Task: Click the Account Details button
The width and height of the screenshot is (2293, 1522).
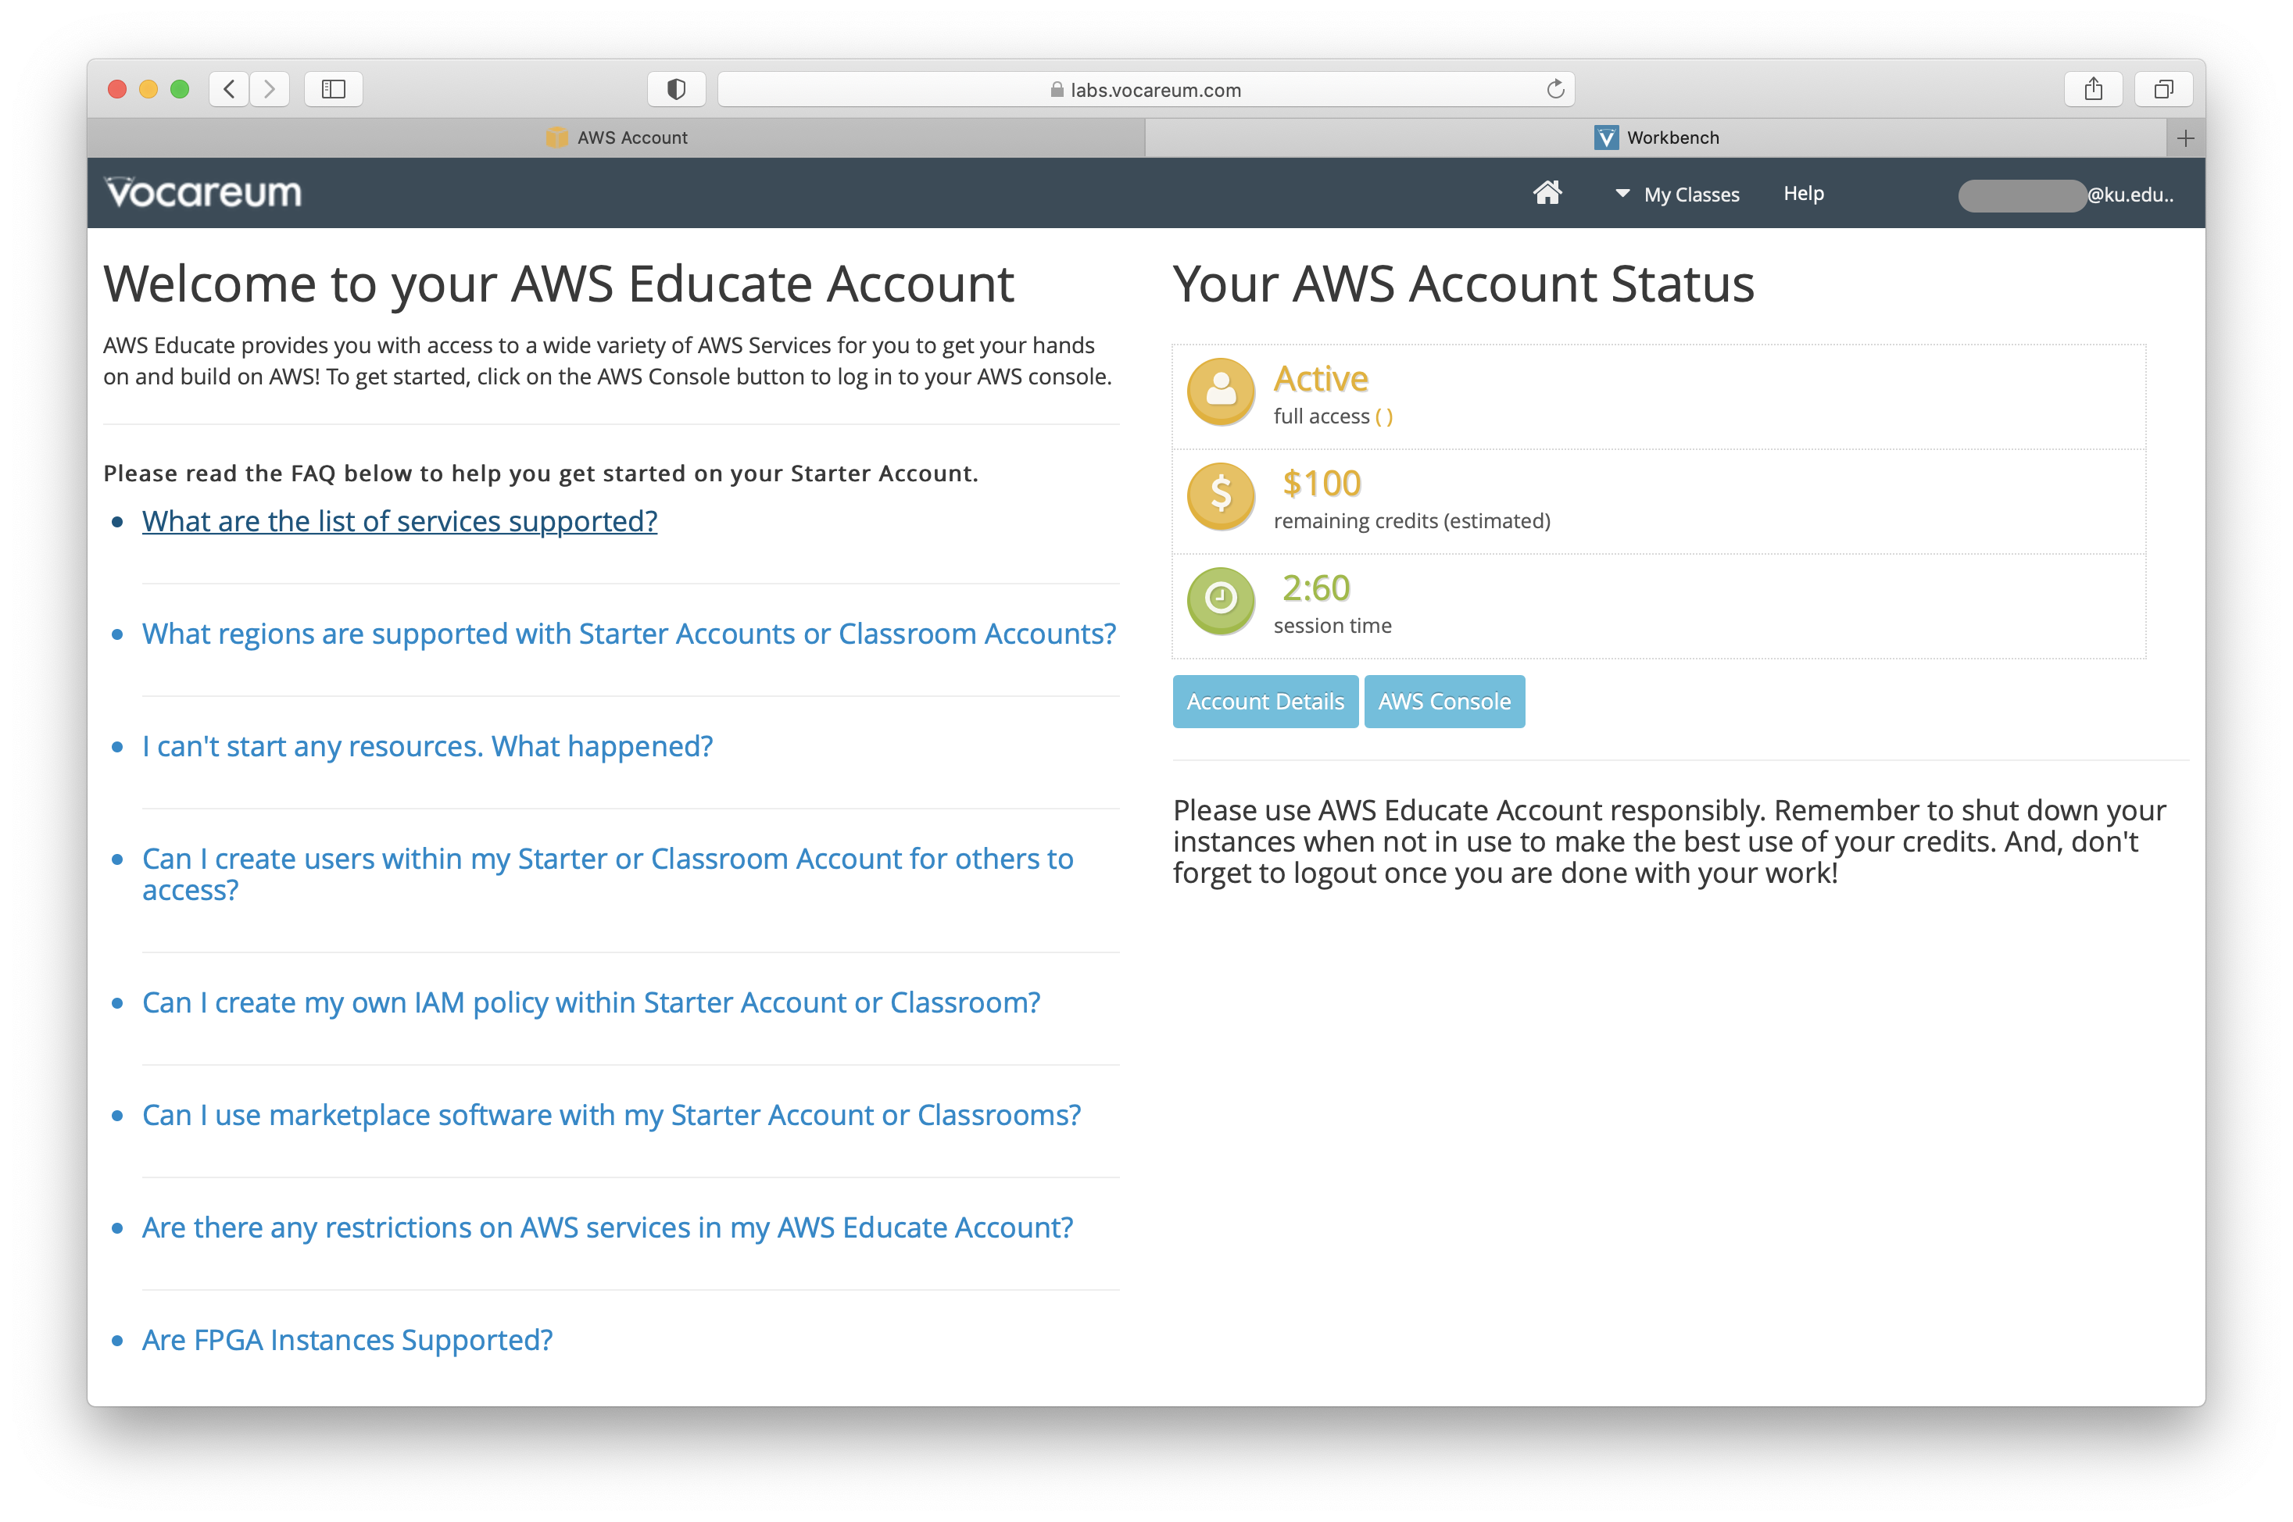Action: tap(1264, 701)
